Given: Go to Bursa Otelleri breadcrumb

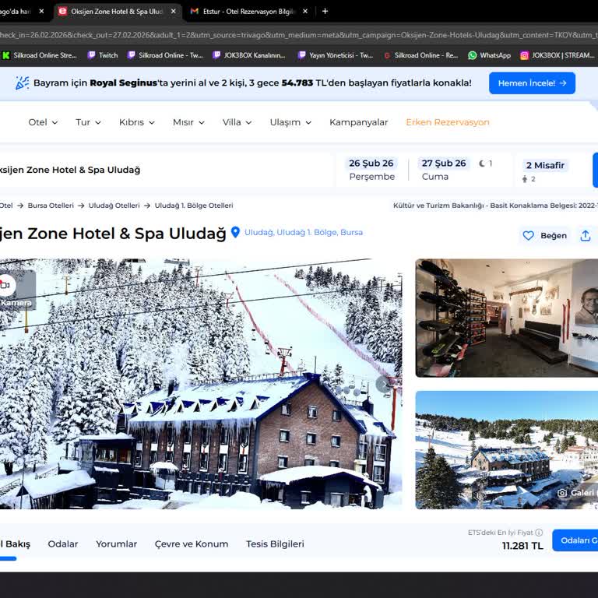Looking at the screenshot, I should [x=51, y=206].
